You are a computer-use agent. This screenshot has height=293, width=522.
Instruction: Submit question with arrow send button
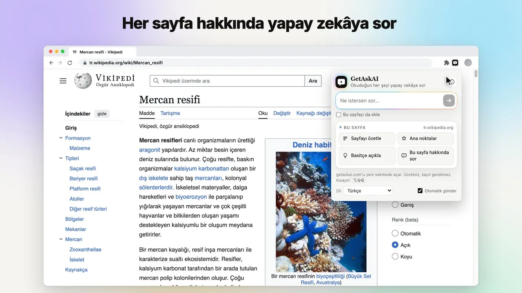click(449, 101)
